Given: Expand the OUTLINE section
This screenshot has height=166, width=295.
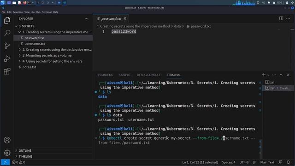Looking at the screenshot, I should tap(53, 151).
